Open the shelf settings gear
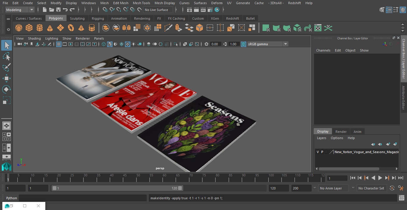407x210 pixels. click(x=8, y=29)
